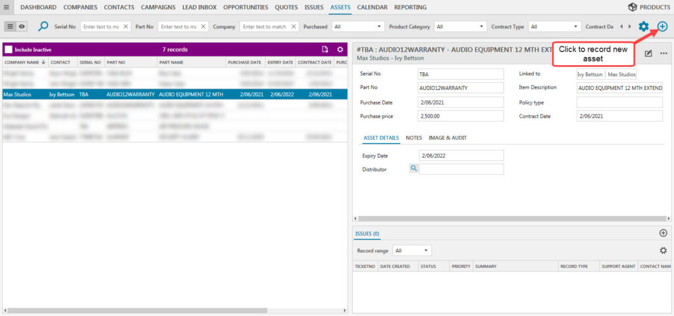Open the hamburger menu at top left

tap(7, 7)
